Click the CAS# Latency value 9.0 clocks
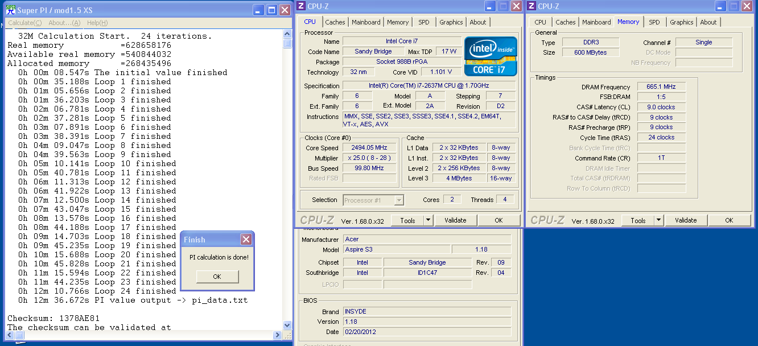 tap(661, 108)
